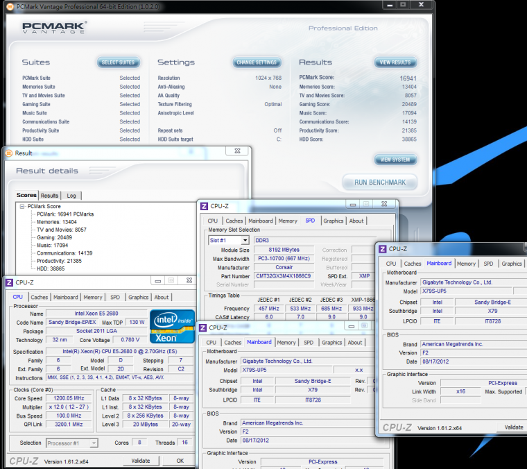Open the Caches tab next to the active CPU tab
The height and width of the screenshot is (469, 527).
(x=39, y=297)
